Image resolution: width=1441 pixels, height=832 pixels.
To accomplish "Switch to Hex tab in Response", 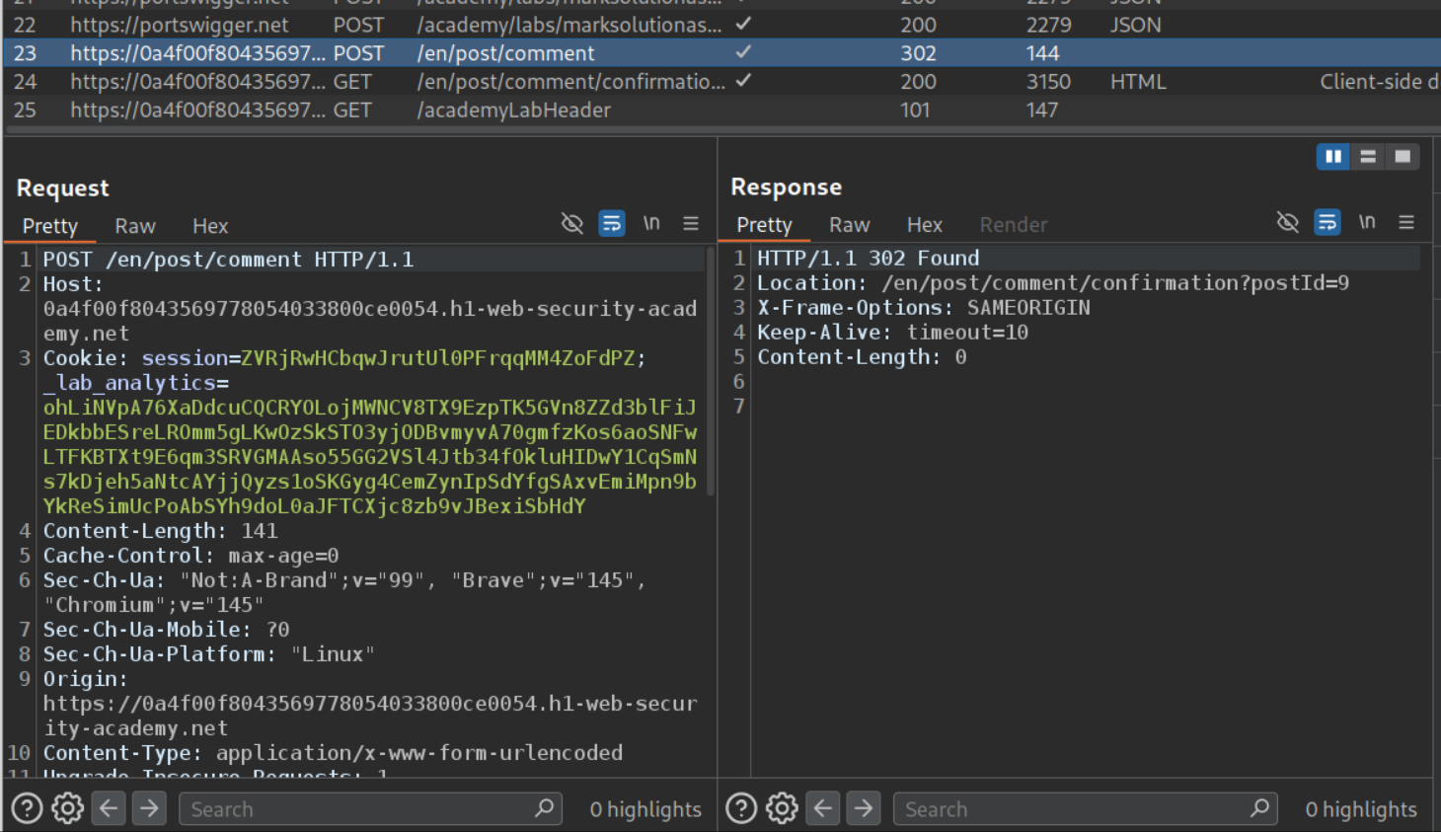I will coord(924,225).
